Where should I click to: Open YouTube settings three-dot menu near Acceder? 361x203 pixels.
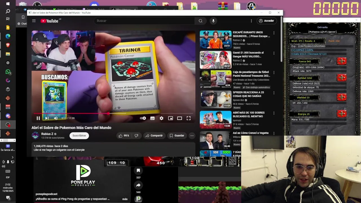251,21
